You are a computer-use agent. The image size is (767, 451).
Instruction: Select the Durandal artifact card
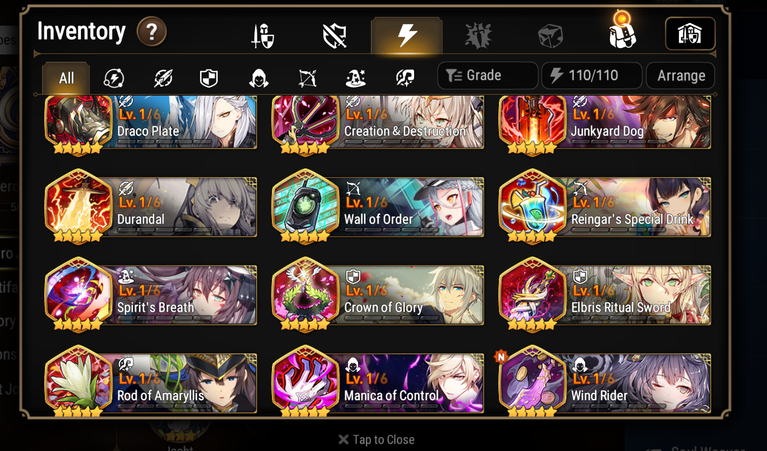[x=150, y=207]
